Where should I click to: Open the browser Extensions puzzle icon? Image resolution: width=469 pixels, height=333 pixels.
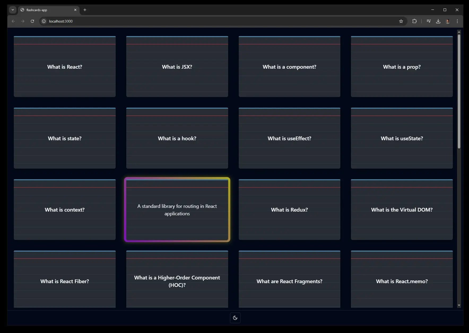tap(414, 21)
